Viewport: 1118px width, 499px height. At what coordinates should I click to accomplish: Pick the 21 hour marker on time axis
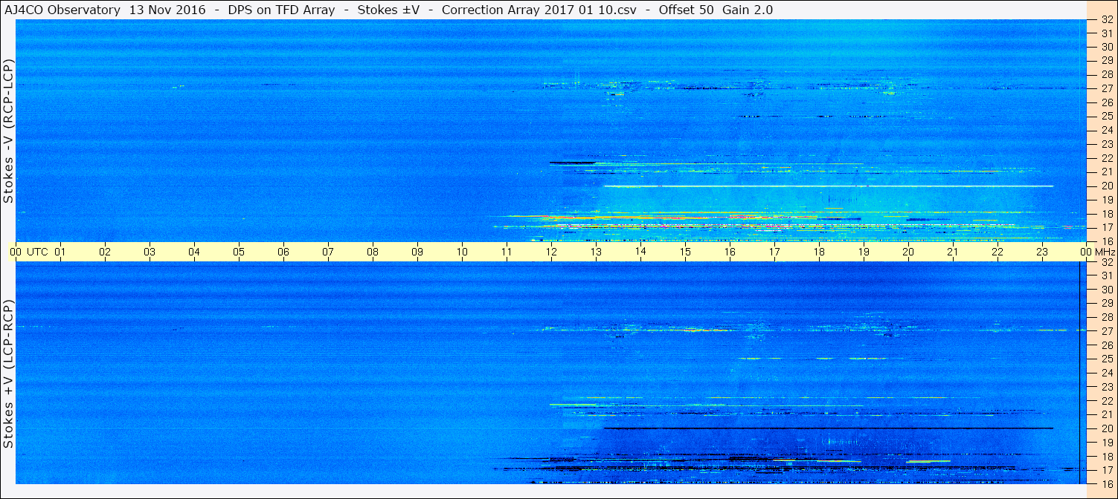click(x=953, y=252)
